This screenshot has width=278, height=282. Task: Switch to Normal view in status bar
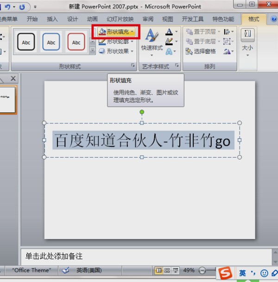(x=159, y=270)
